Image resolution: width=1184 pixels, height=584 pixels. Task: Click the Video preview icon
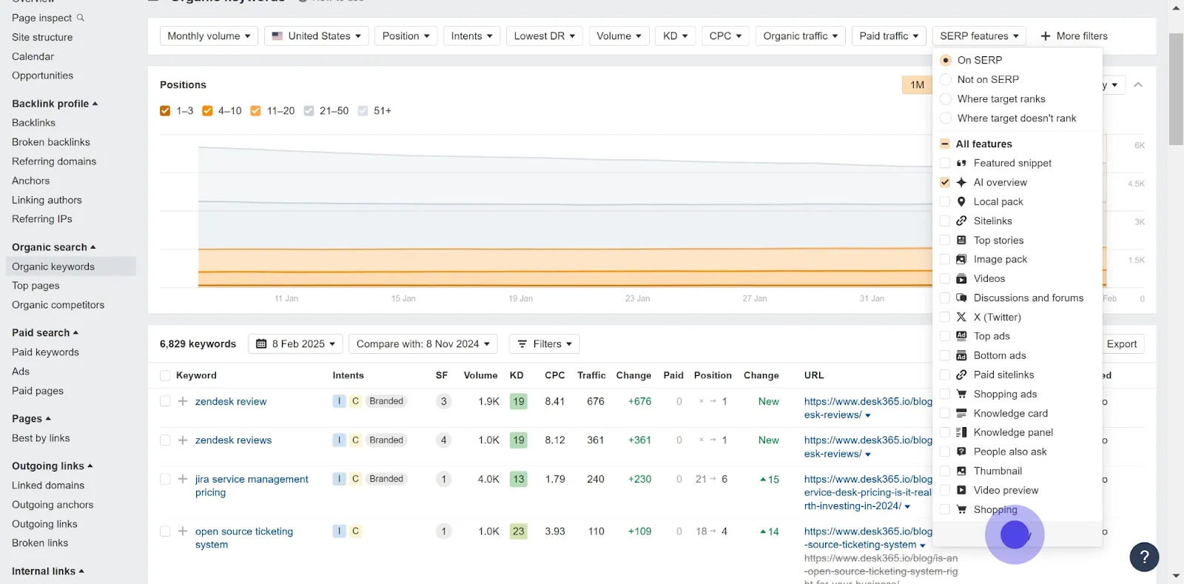[961, 490]
